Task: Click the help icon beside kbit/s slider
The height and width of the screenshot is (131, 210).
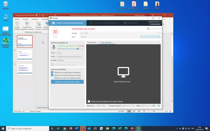Action: click(x=159, y=106)
